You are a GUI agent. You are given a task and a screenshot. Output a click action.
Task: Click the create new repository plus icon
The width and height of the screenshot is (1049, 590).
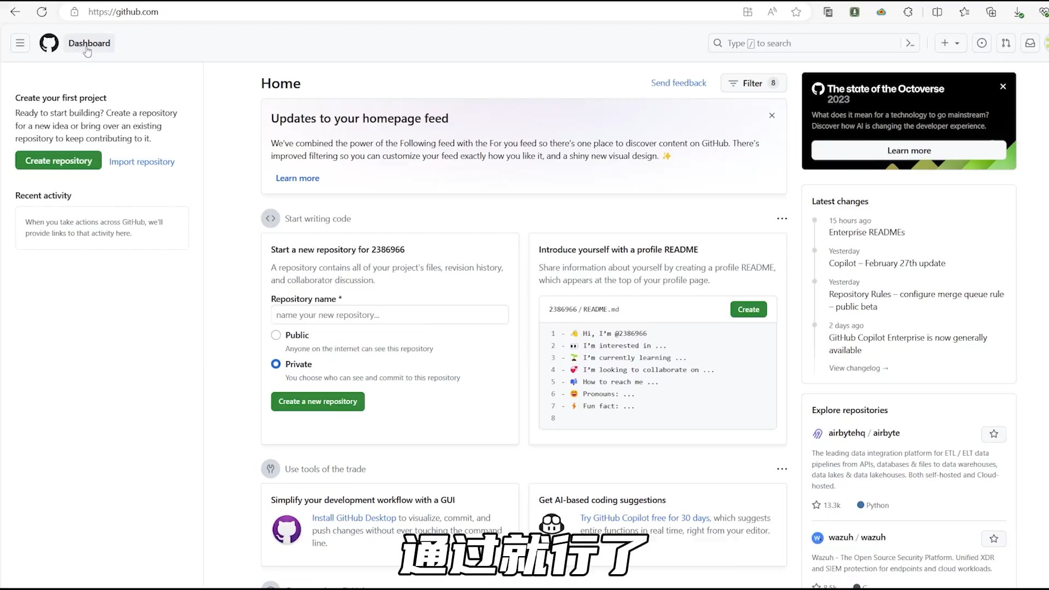click(945, 43)
